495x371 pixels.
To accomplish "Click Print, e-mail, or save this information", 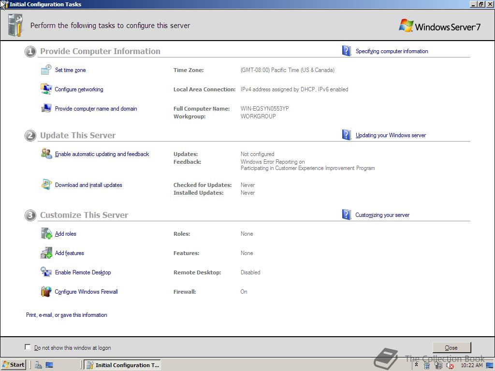I will [x=67, y=315].
